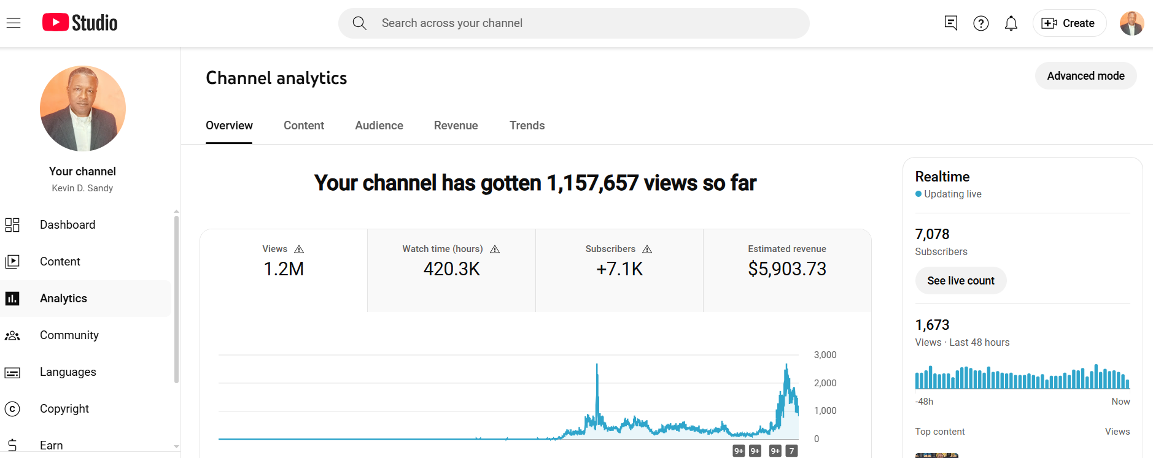Switch to the Revenue tab
The width and height of the screenshot is (1153, 458).
(456, 126)
